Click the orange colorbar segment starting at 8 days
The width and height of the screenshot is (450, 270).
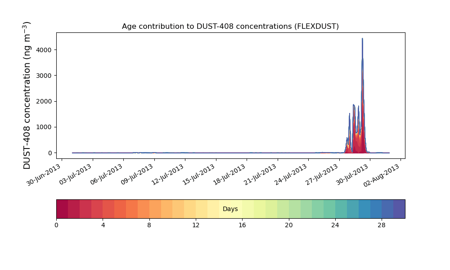point(155,209)
